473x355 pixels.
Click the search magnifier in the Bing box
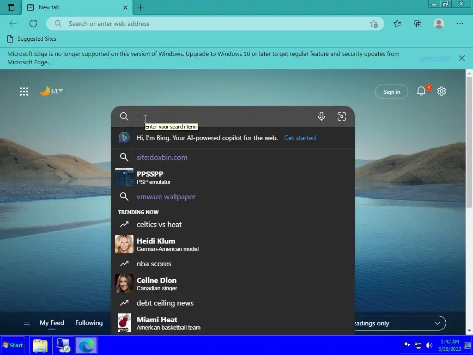coord(124,116)
